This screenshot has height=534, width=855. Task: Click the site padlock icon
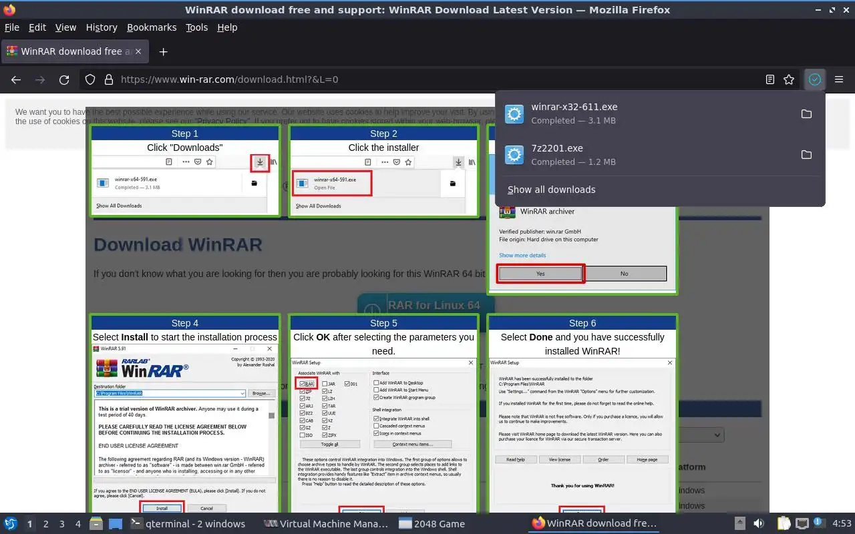point(109,79)
